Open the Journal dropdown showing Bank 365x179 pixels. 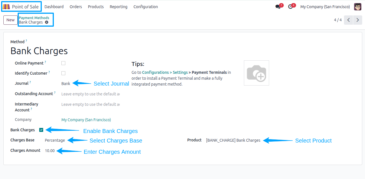(x=91, y=84)
